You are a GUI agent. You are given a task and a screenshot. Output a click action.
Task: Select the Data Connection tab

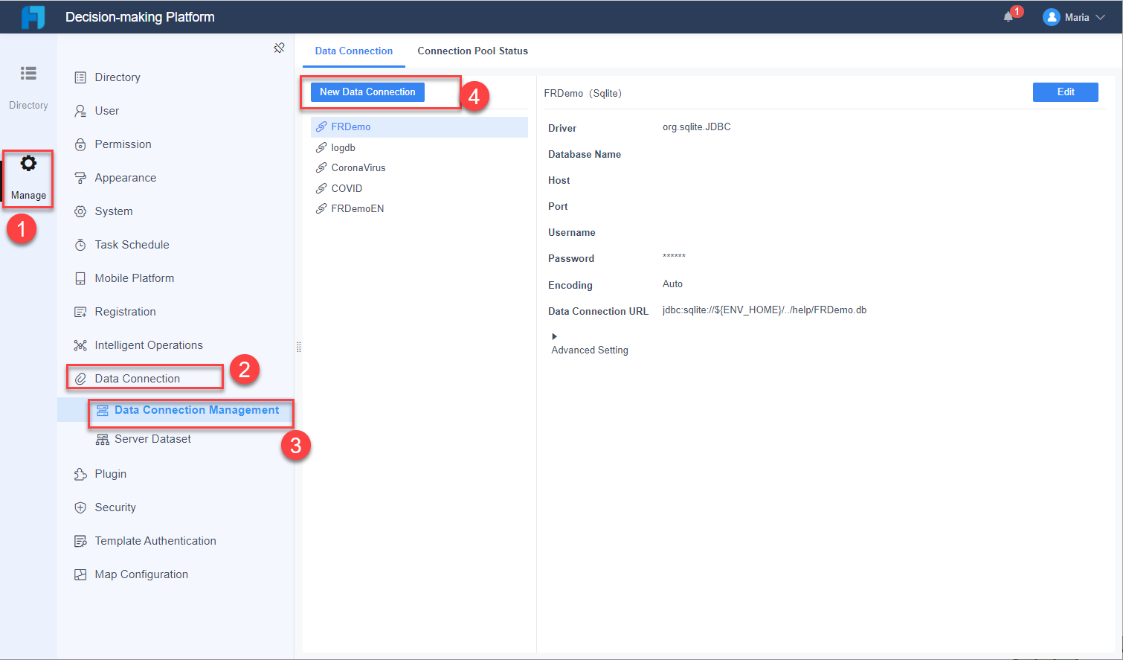353,51
